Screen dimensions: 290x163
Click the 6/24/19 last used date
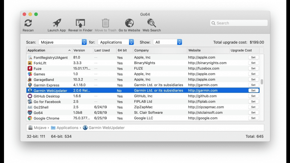click(x=100, y=107)
